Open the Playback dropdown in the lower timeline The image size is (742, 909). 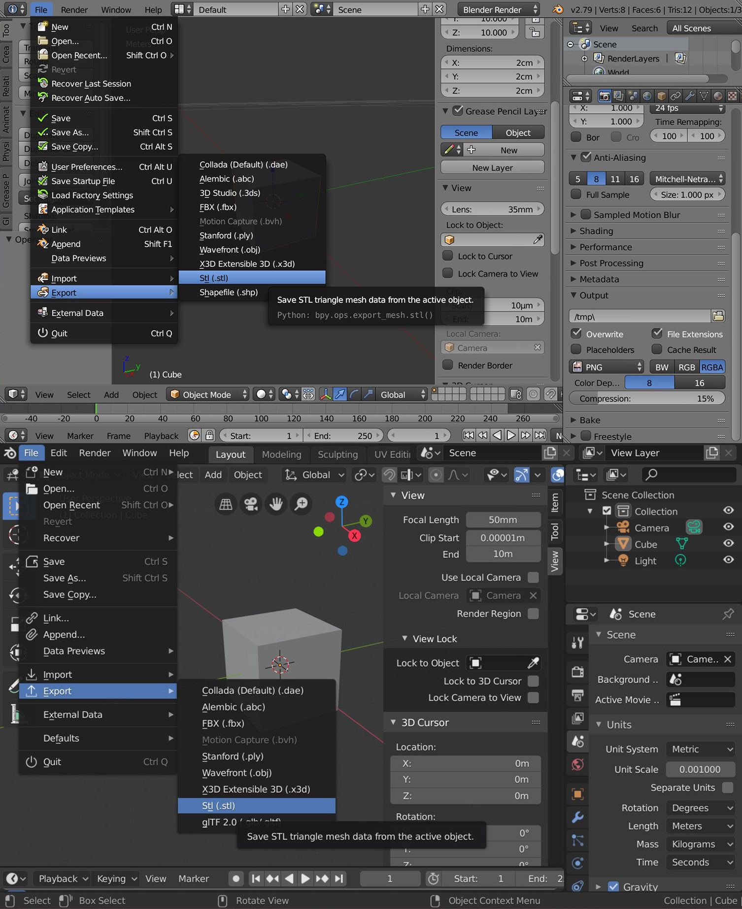[62, 878]
